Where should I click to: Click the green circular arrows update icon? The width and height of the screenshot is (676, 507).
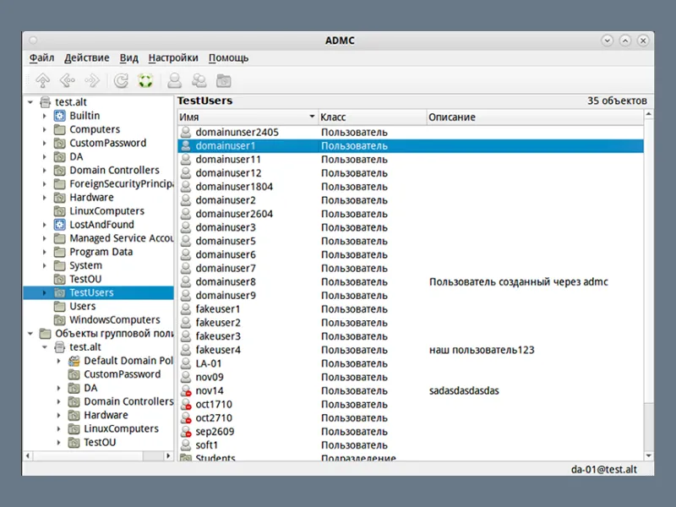tap(145, 80)
